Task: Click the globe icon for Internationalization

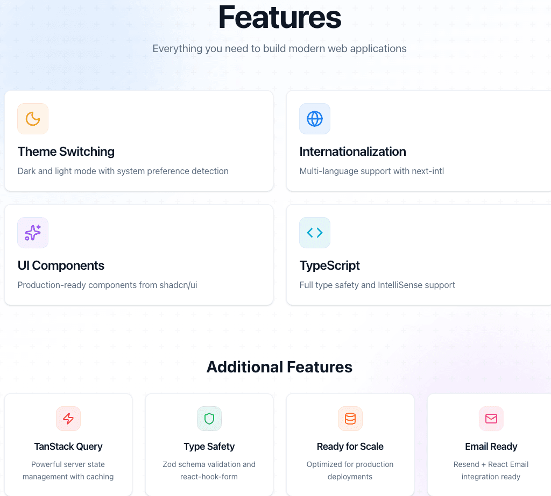Action: coord(315,119)
